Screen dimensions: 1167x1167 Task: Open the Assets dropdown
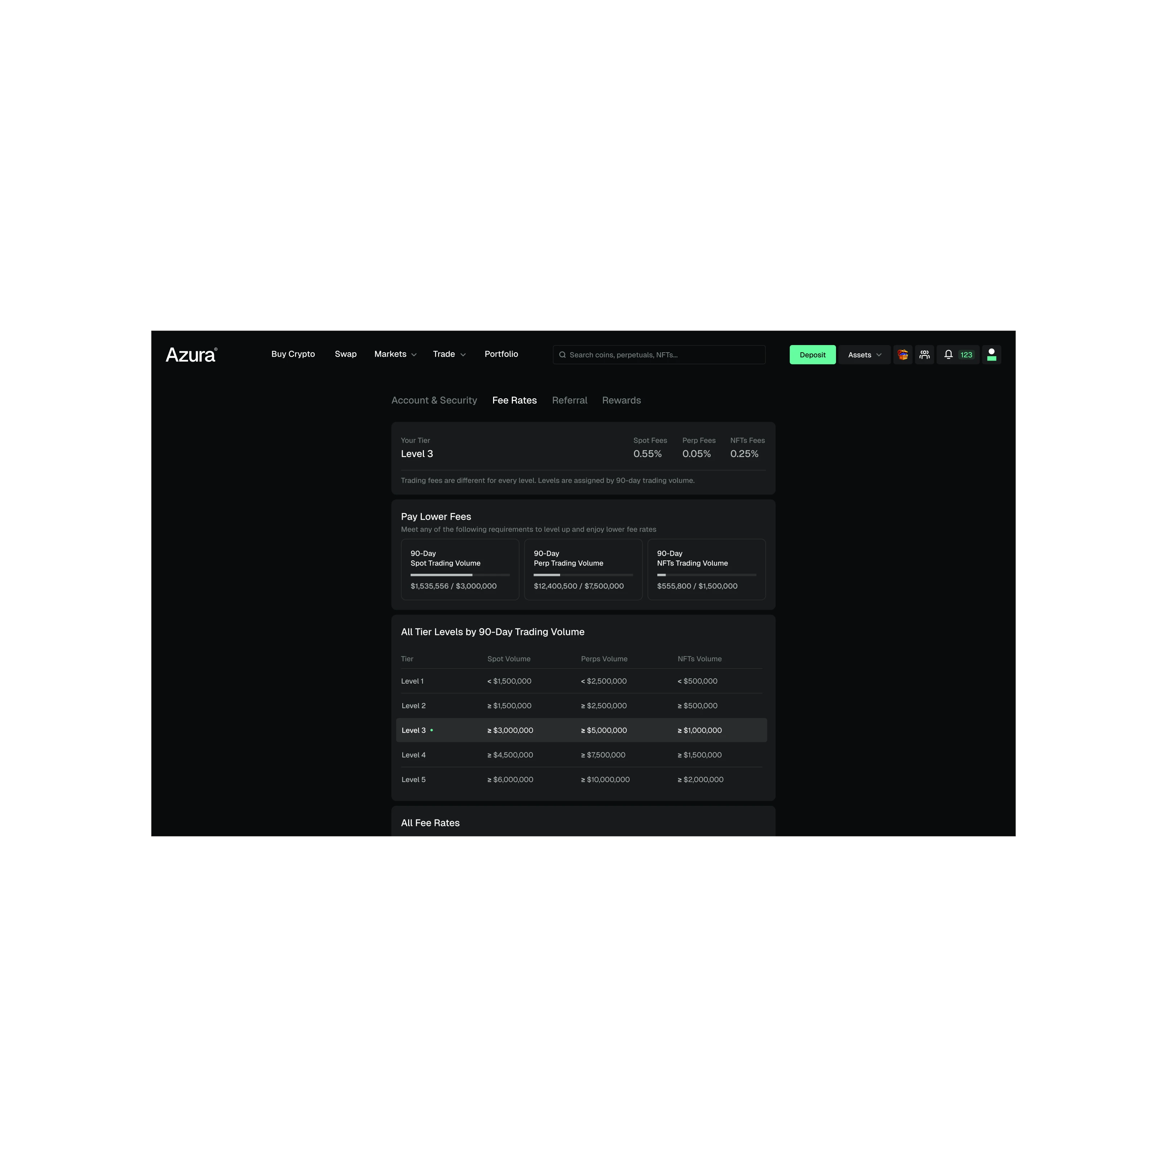(864, 354)
